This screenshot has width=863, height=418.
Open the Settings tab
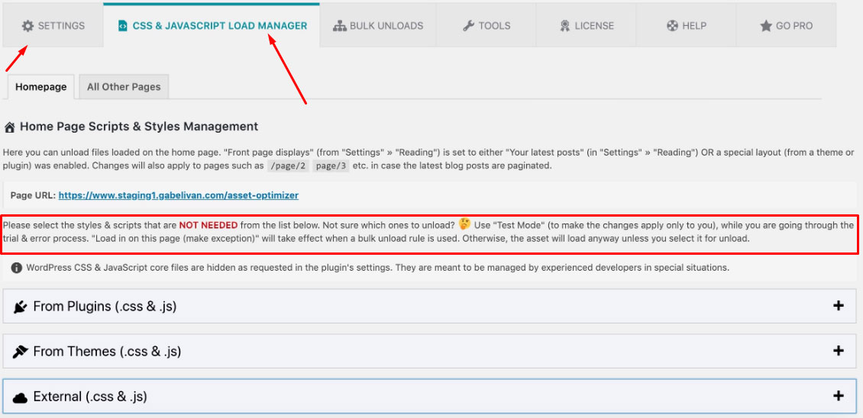point(53,26)
